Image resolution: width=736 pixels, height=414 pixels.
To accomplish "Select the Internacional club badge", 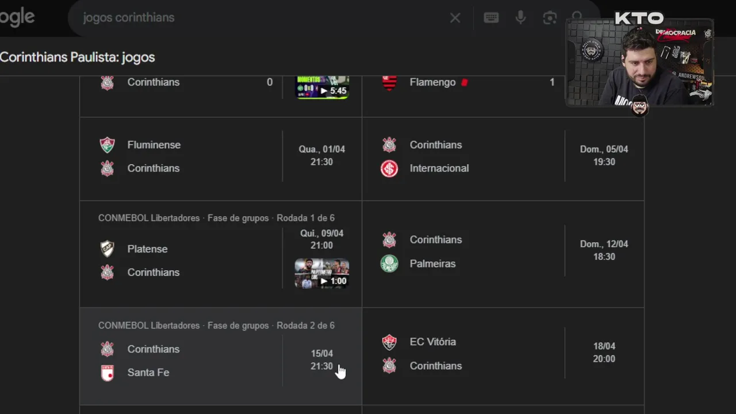I will (389, 168).
